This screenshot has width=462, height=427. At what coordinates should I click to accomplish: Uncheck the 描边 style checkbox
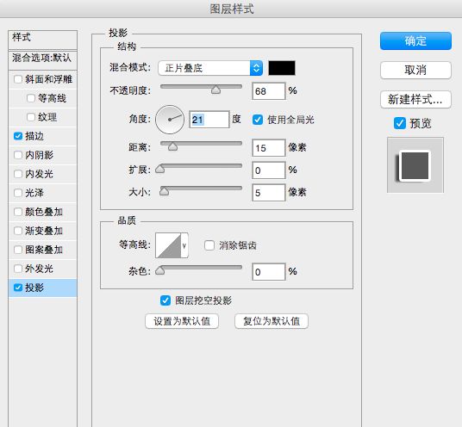tap(18, 136)
